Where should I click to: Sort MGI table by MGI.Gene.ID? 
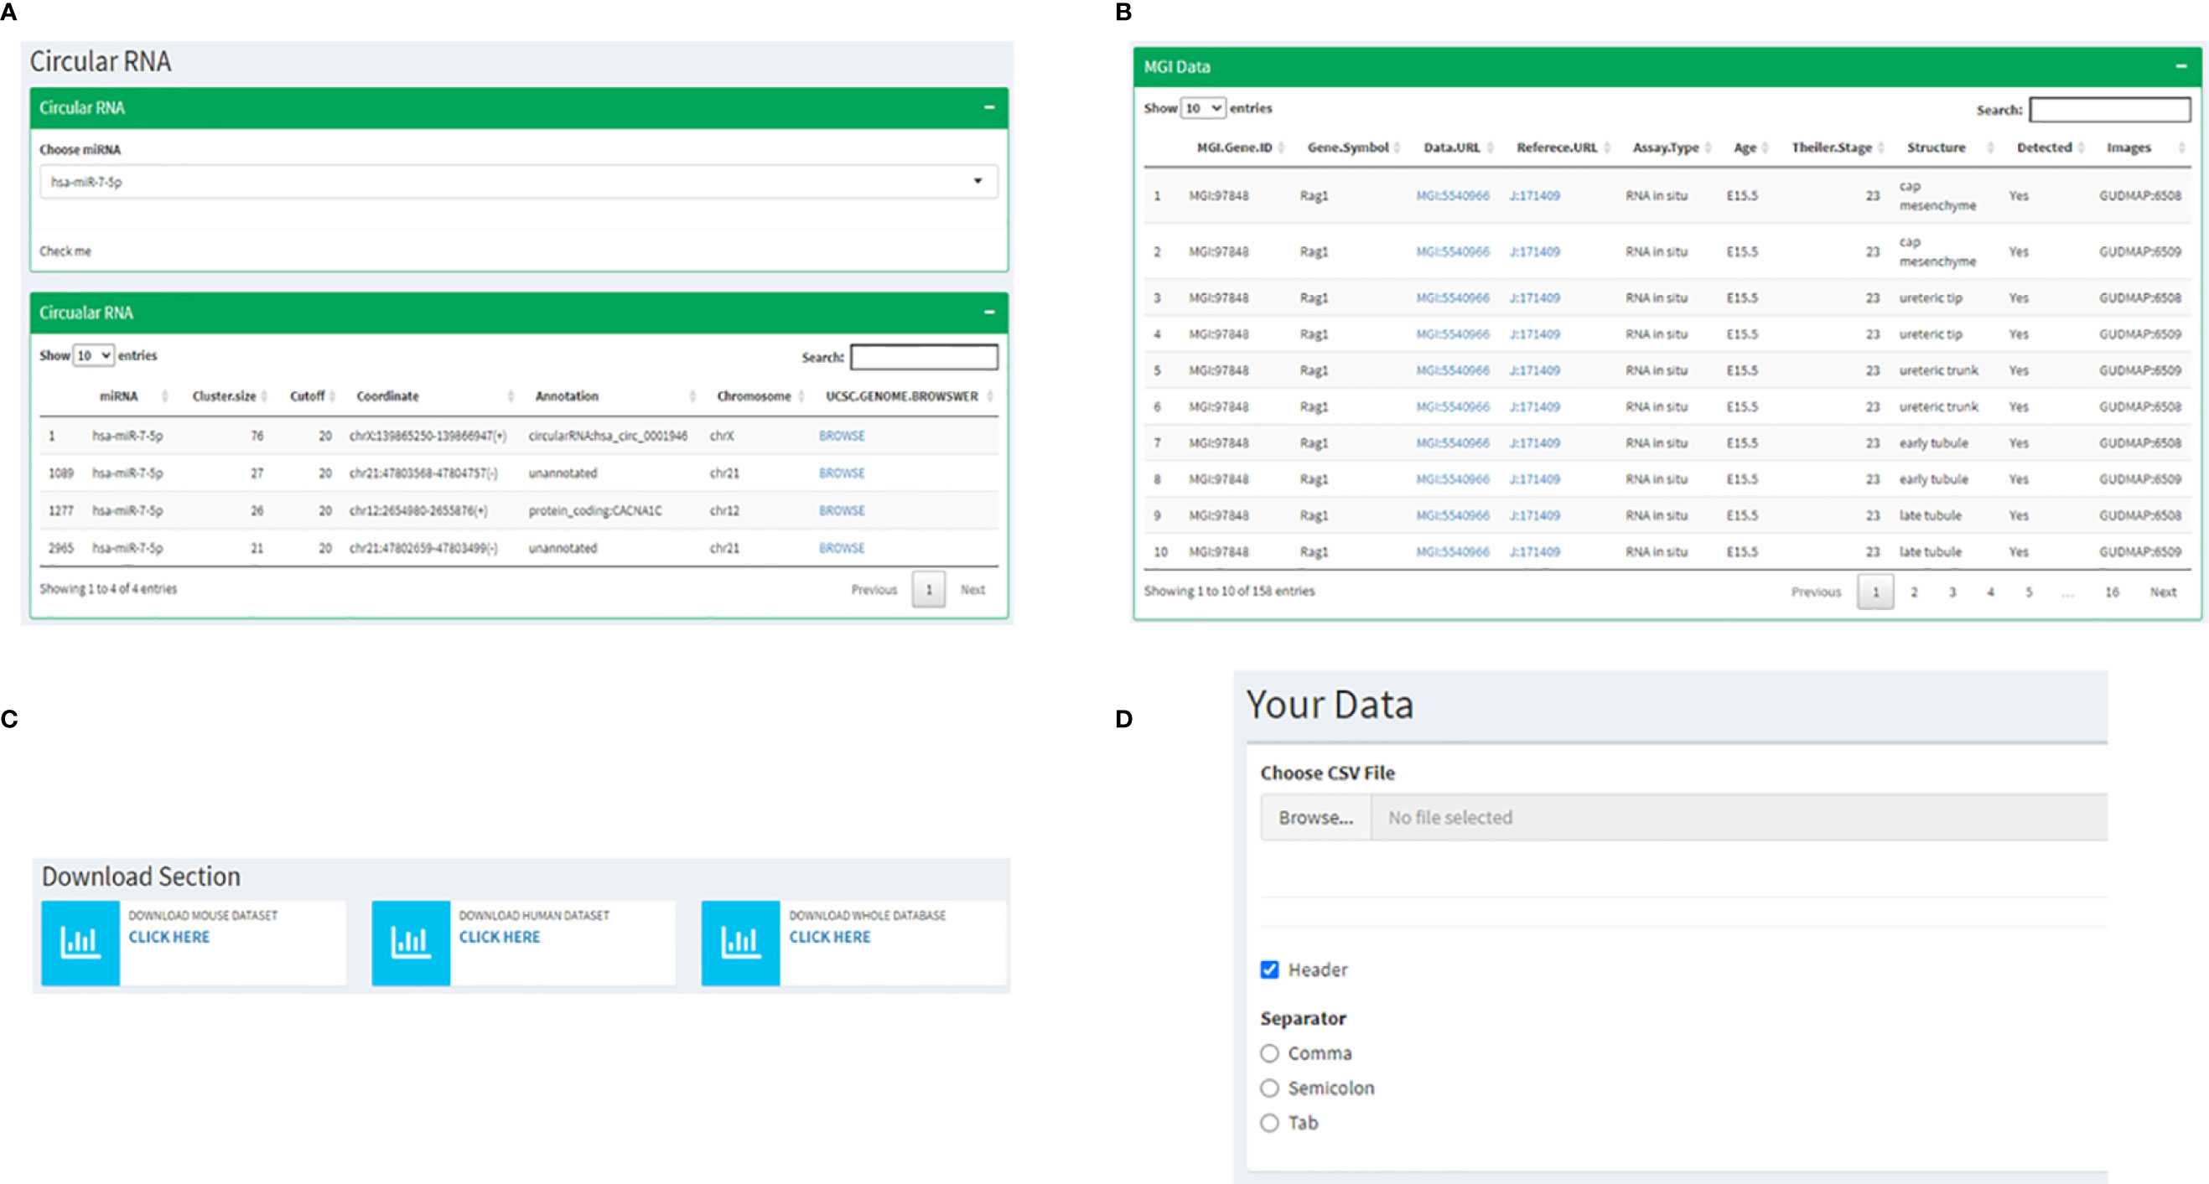pos(1234,147)
